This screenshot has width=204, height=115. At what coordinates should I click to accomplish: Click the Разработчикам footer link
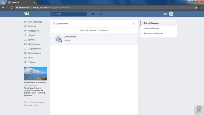click(x=37, y=102)
